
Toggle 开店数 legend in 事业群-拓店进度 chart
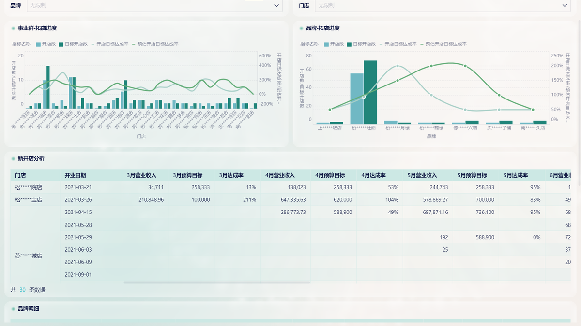coord(49,44)
